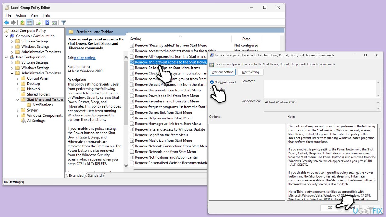The width and height of the screenshot is (386, 217).
Task: Open Help via the blue question-mark icon
Action: click(x=47, y=23)
